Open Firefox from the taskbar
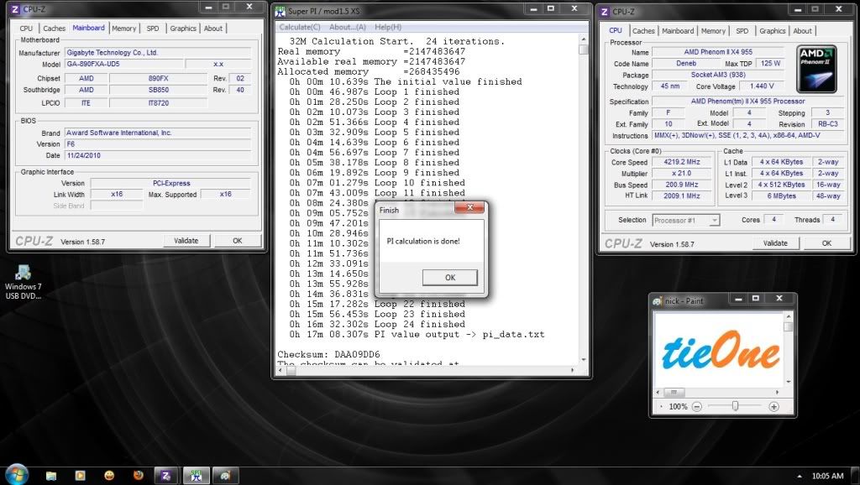Screen dimensions: 860x485 coord(139,476)
